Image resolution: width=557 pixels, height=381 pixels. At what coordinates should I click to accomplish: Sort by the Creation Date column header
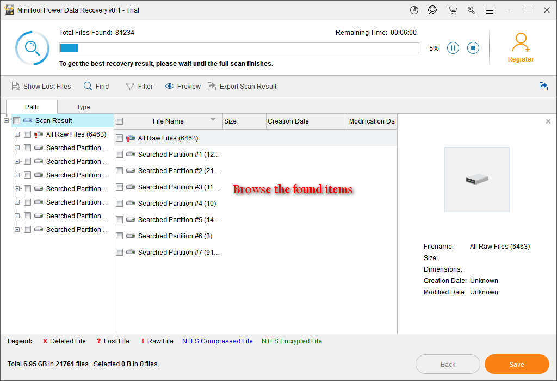(307, 121)
